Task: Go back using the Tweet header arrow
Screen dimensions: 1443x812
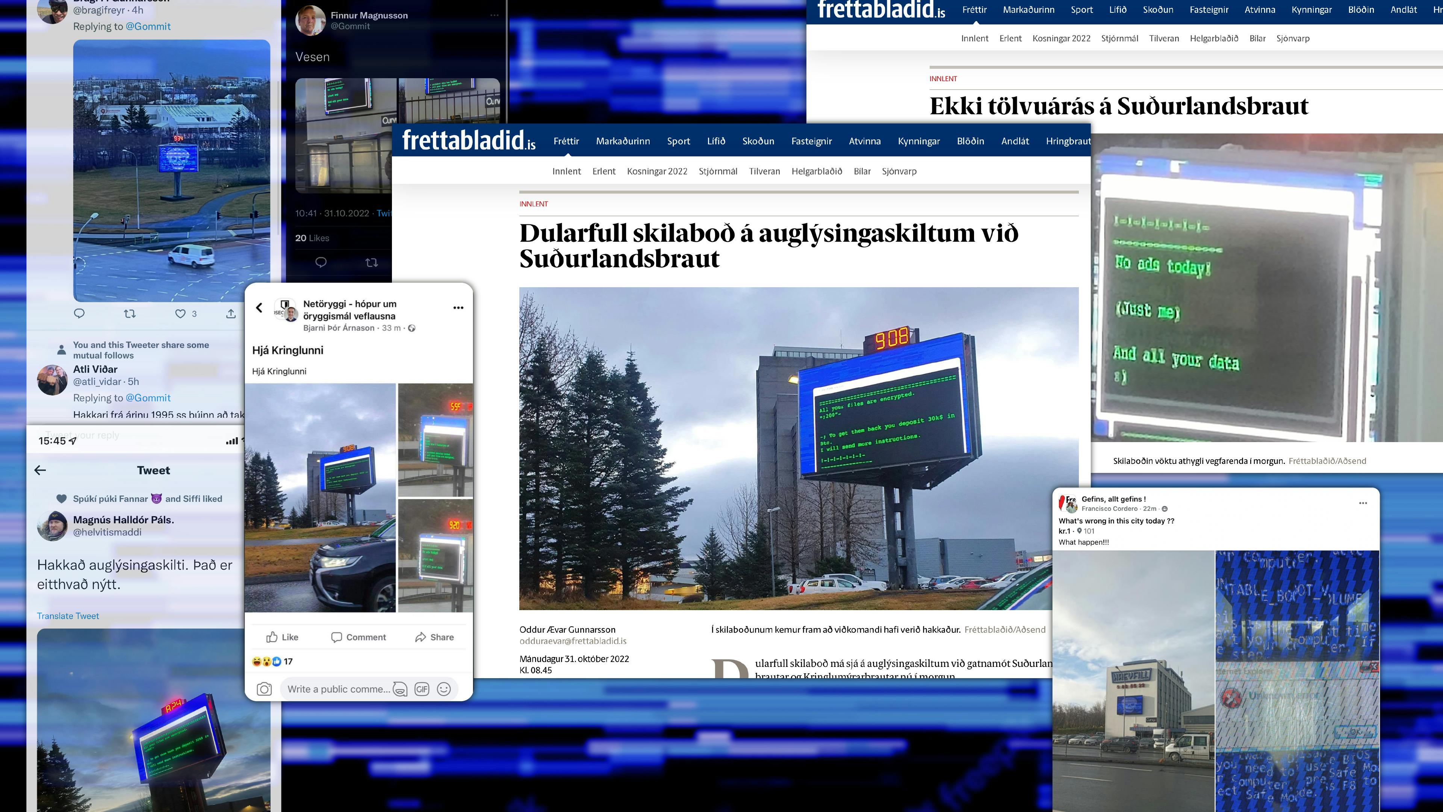Action: tap(40, 470)
